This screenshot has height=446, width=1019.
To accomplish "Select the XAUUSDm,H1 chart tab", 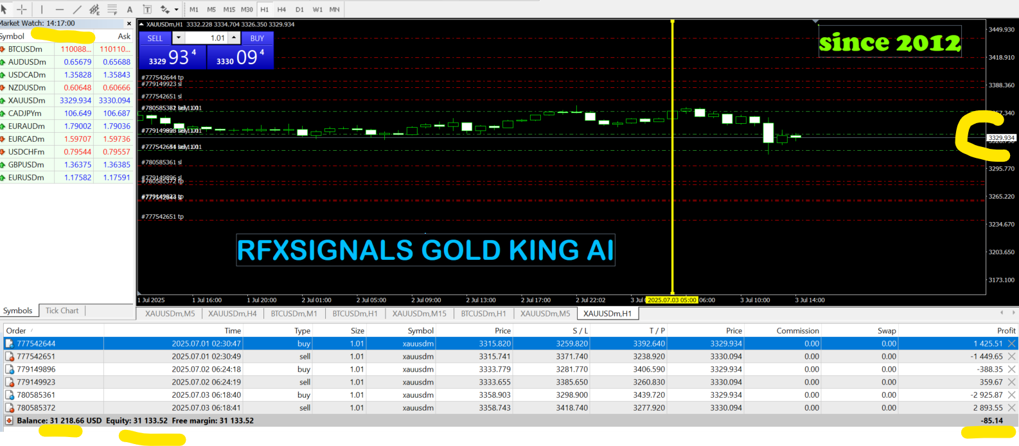I will (x=608, y=314).
